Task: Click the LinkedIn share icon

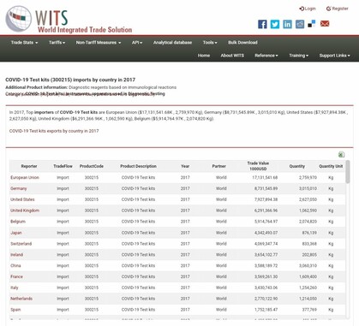Action: click(x=287, y=24)
